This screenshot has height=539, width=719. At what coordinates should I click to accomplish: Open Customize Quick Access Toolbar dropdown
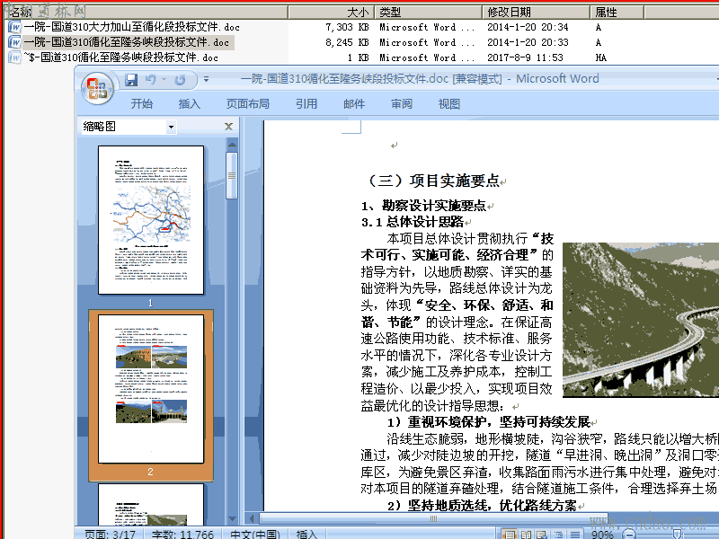[x=207, y=80]
